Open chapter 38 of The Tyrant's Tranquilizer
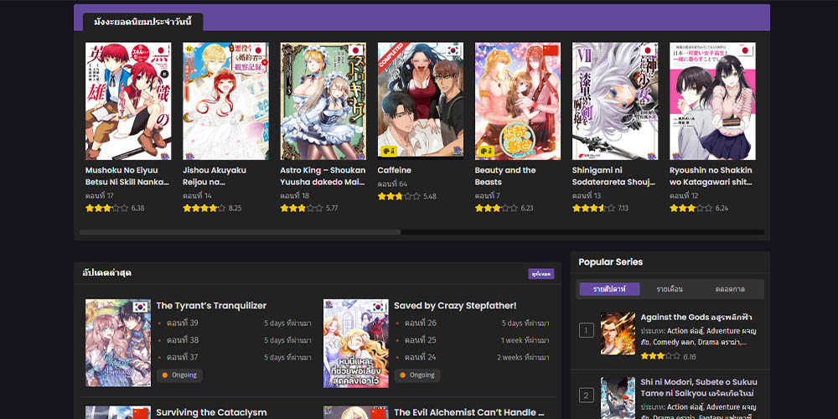Screen dimensions: 838x419 tap(182, 340)
